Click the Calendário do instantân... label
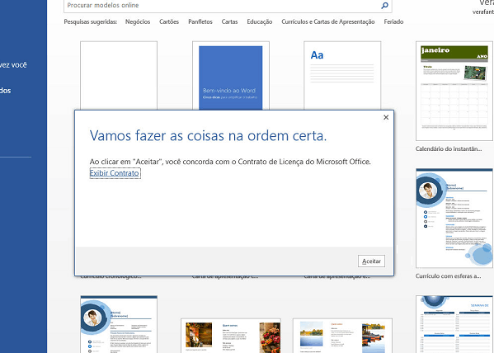Image resolution: width=494 pixels, height=353 pixels. click(x=449, y=148)
